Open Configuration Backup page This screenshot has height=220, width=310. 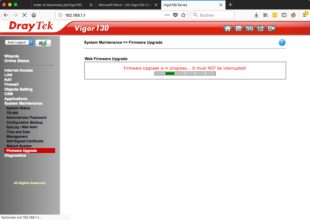(25, 122)
